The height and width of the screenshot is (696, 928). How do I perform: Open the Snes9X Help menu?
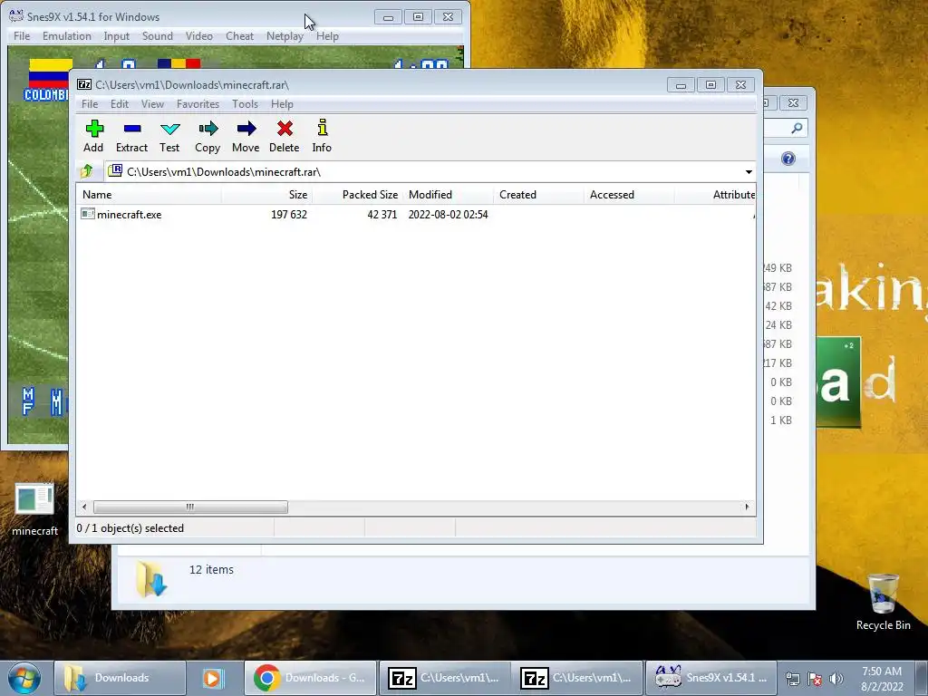pyautogui.click(x=327, y=36)
